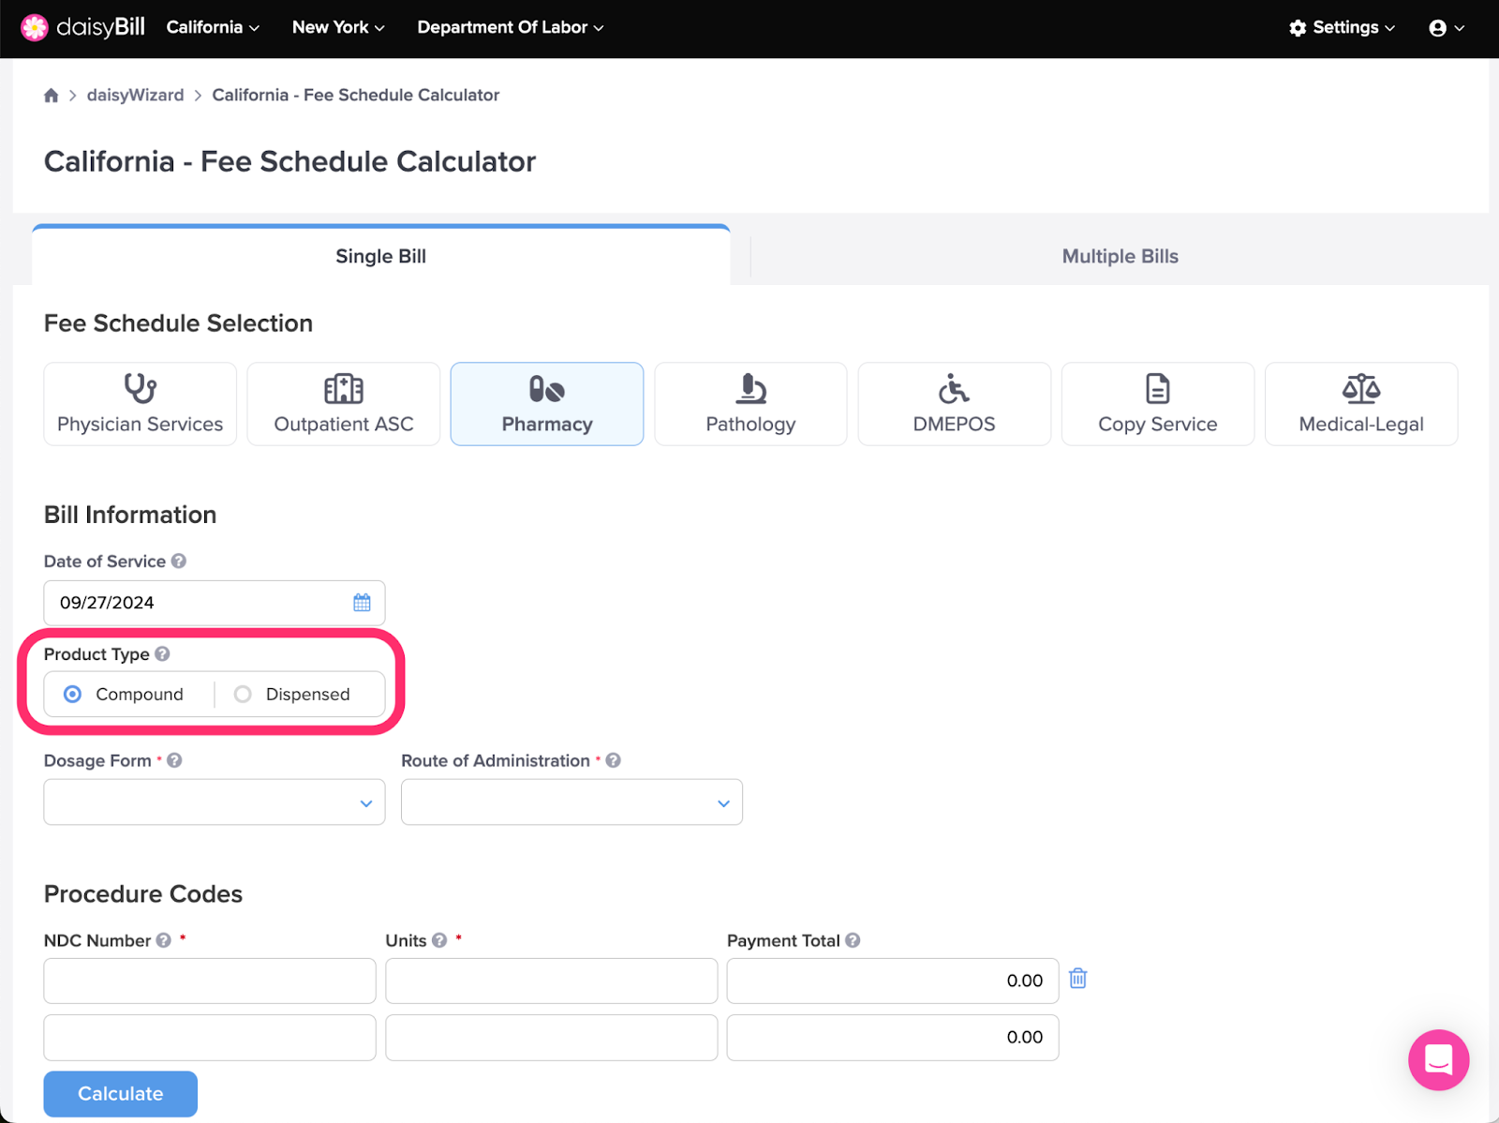Show help for Product Type

point(162,654)
